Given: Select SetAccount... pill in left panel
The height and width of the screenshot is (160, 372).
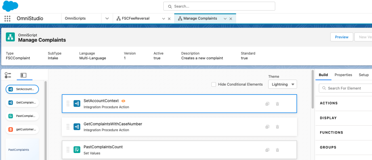Looking at the screenshot, I should point(22,89).
